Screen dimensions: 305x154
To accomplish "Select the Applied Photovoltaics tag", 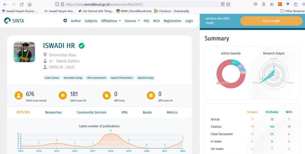I will [122, 78].
